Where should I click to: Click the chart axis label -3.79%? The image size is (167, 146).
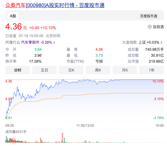[158, 118]
